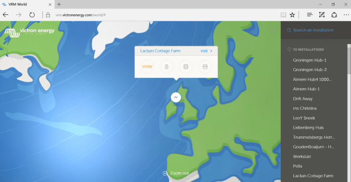Image resolution: width=351 pixels, height=182 pixels.
Task: Open the web note pen icon
Action: 322,15
